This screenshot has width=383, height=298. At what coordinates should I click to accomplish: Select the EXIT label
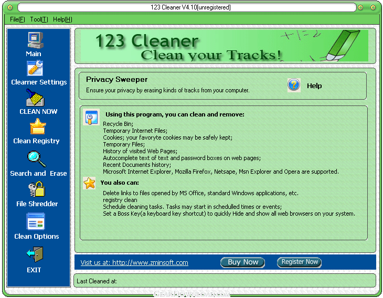point(34,270)
